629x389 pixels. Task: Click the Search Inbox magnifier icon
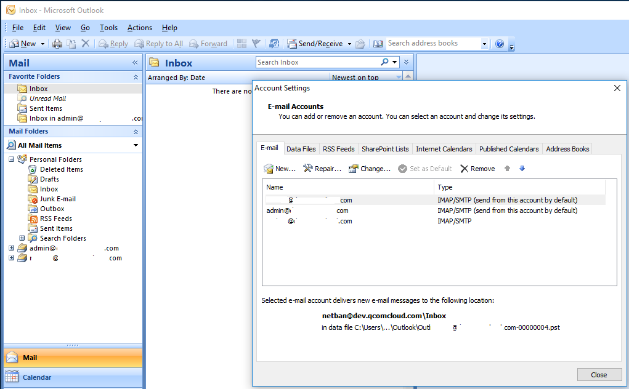point(384,62)
